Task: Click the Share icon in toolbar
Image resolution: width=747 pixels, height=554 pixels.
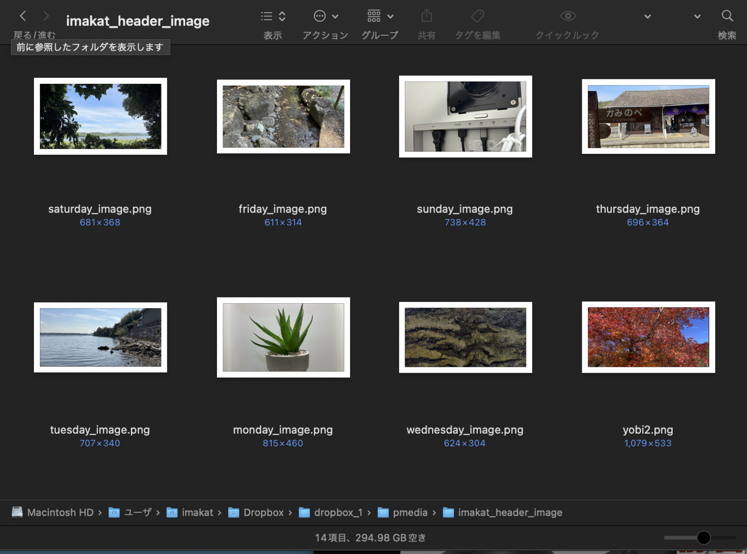Action: (x=427, y=17)
